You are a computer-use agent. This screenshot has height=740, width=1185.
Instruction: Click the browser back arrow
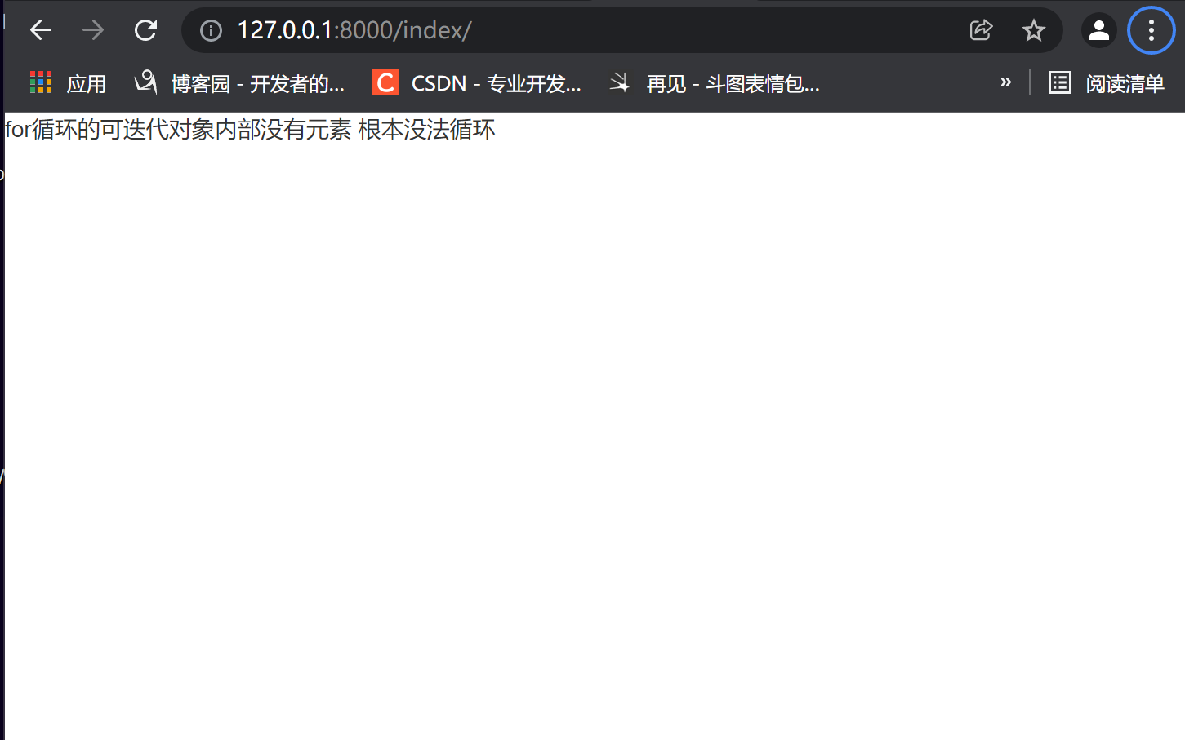(x=41, y=30)
